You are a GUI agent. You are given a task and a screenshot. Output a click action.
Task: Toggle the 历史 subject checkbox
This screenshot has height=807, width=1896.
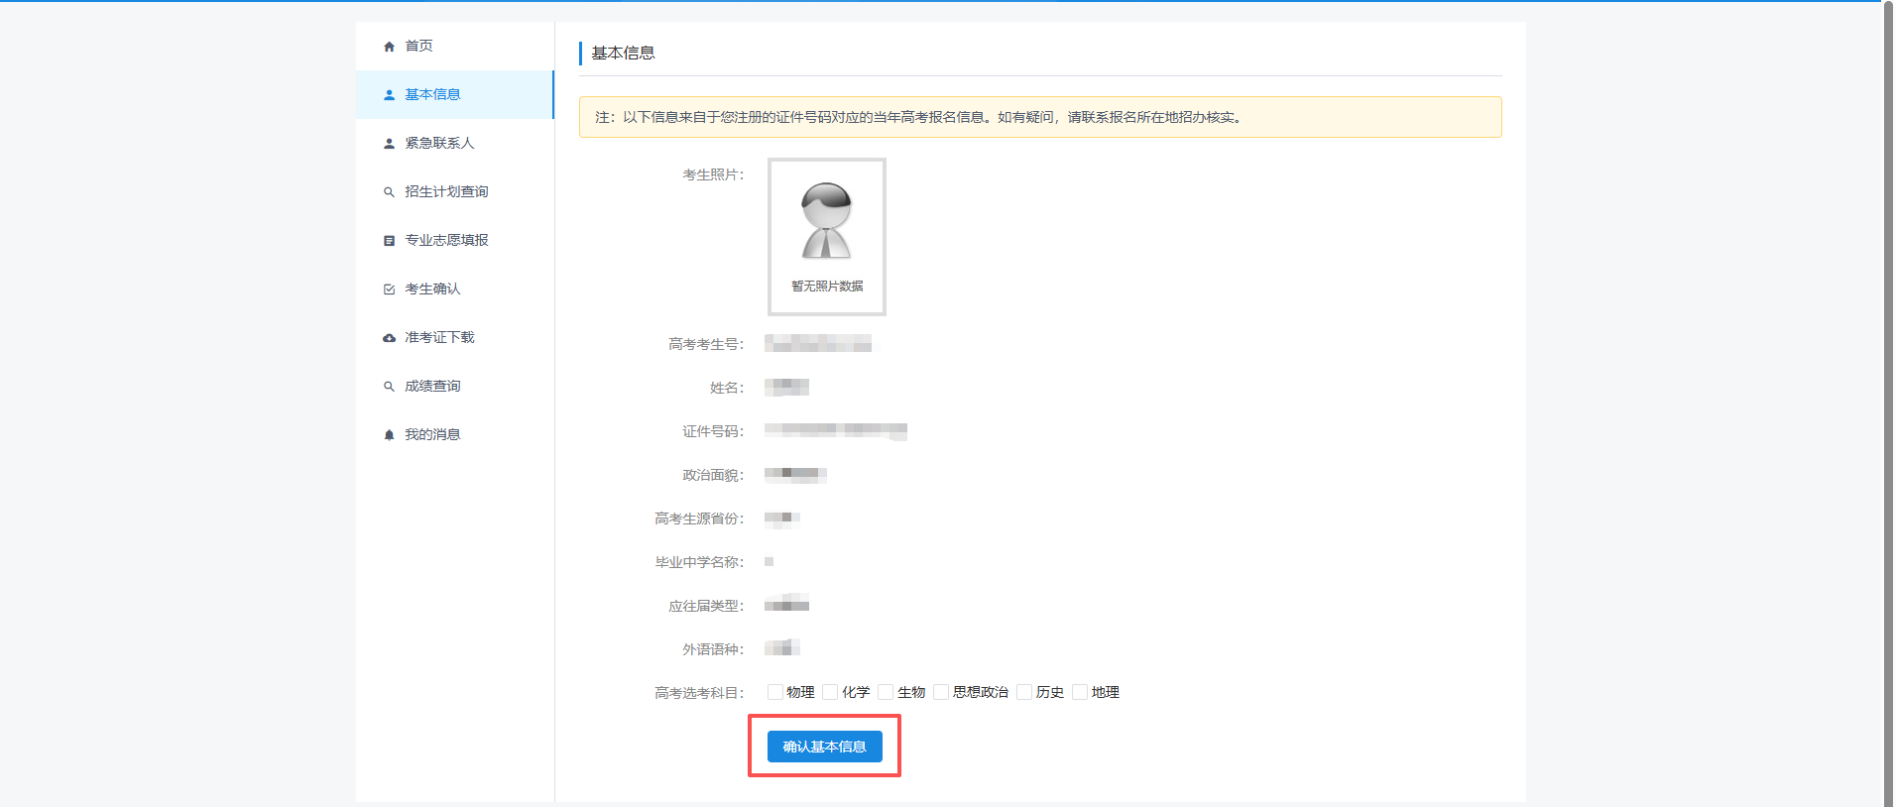click(x=1025, y=692)
